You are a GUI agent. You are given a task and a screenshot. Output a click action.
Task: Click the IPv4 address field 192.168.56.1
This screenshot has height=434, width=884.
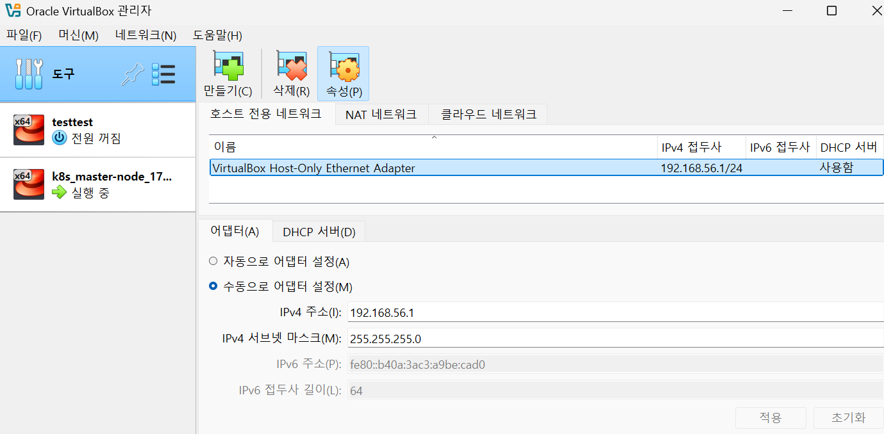615,312
